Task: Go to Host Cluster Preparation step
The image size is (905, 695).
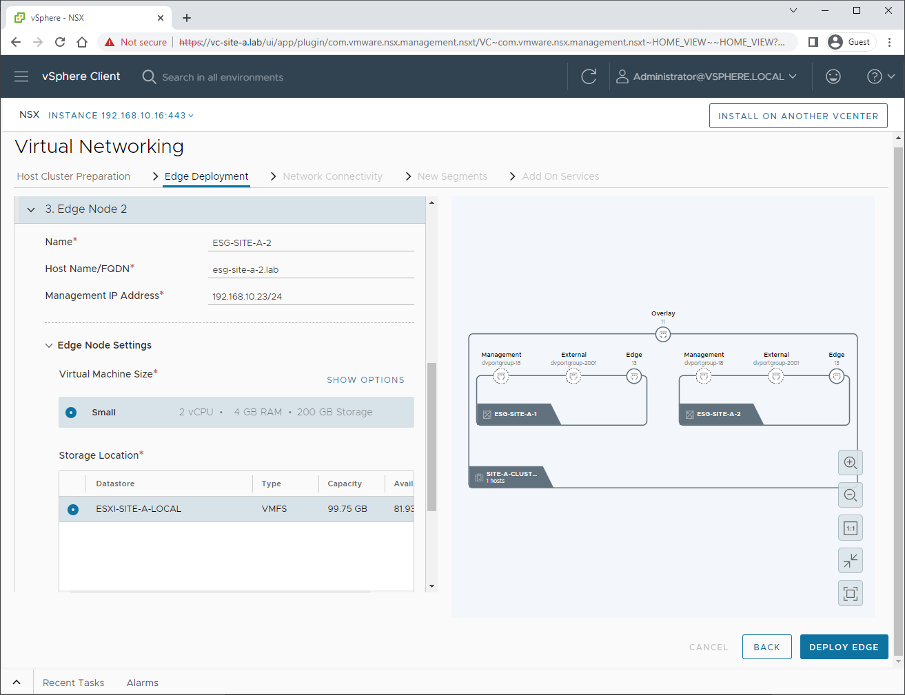Action: (74, 176)
